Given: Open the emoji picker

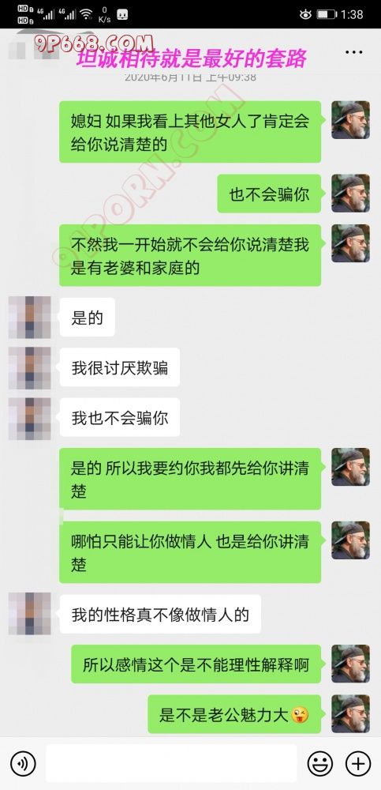Looking at the screenshot, I should (319, 763).
